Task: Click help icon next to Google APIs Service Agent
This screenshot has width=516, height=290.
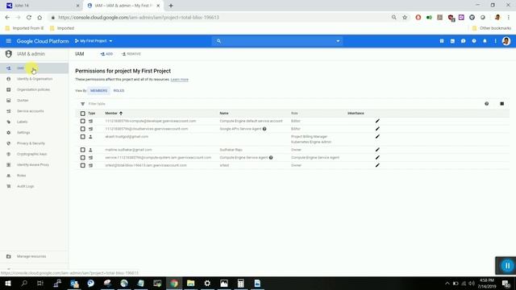Action: point(264,129)
